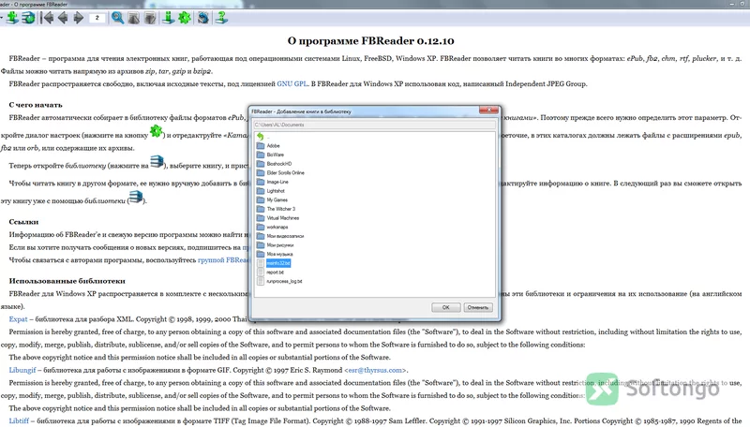
Task: Click the add book to library toolbar icon
Action: [12, 18]
